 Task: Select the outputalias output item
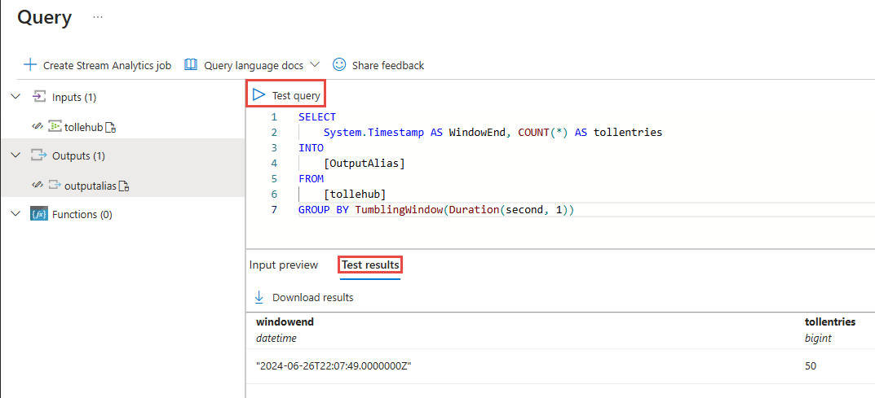90,186
